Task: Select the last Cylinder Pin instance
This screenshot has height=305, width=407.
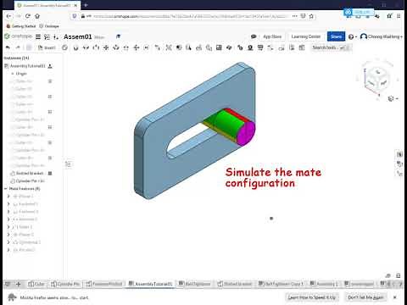Action: (27, 180)
